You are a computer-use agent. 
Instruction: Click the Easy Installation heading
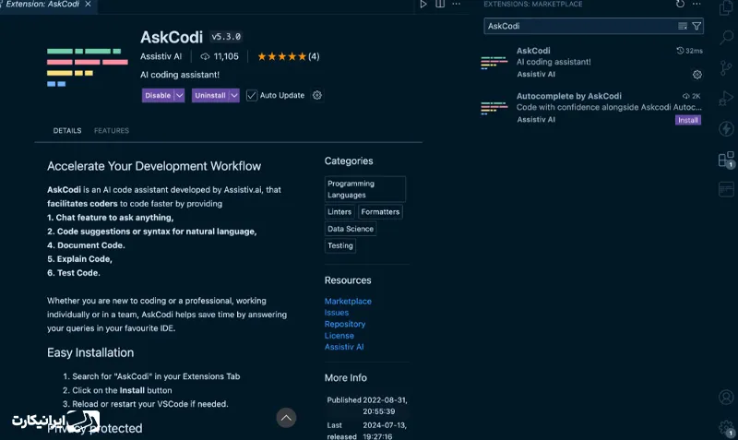point(90,352)
